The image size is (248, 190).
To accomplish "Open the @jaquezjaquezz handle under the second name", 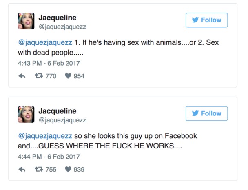I will click(x=62, y=120).
